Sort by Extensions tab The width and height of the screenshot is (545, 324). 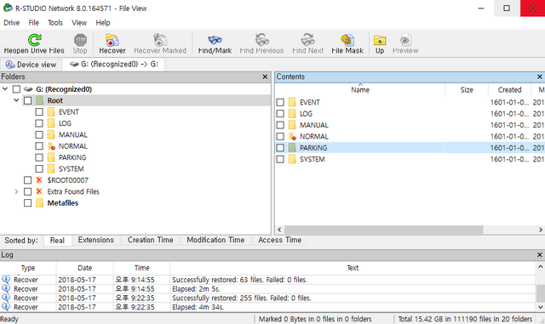[96, 240]
